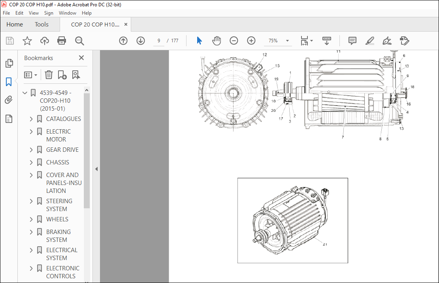Viewport: 439px width, 283px height.
Task: Click the upload to cloud icon
Action: pyautogui.click(x=45, y=41)
